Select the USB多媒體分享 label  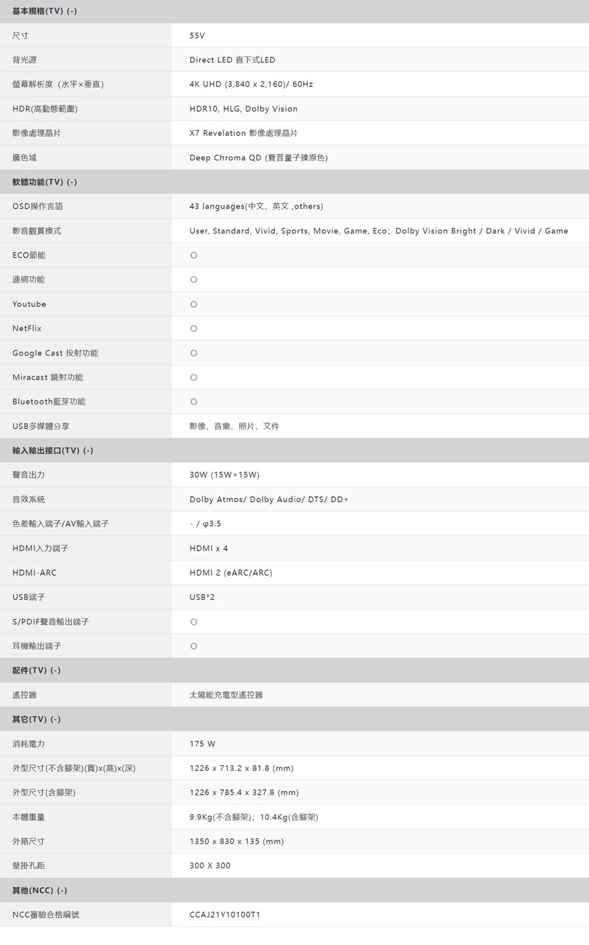point(41,426)
